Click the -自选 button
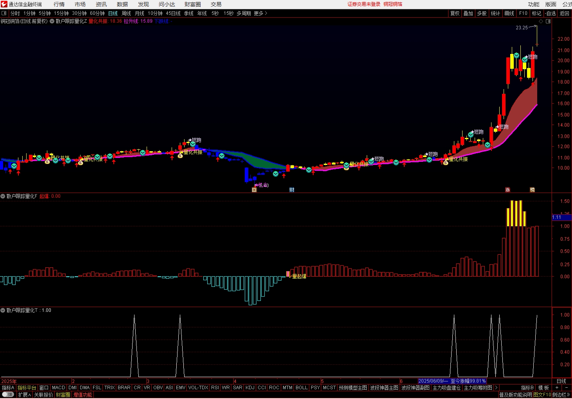This screenshot has height=399, width=572. pyautogui.click(x=550, y=13)
